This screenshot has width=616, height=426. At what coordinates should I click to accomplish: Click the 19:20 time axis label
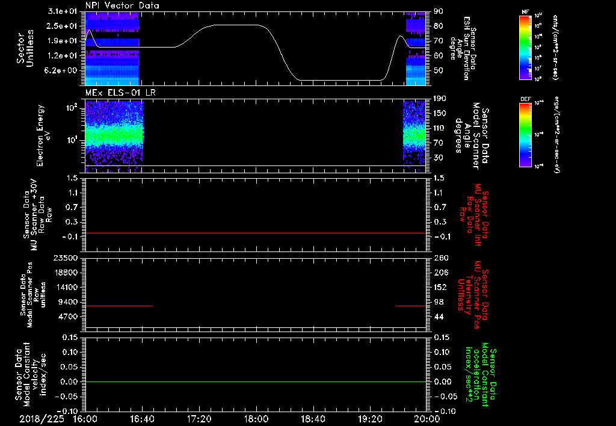click(x=370, y=419)
